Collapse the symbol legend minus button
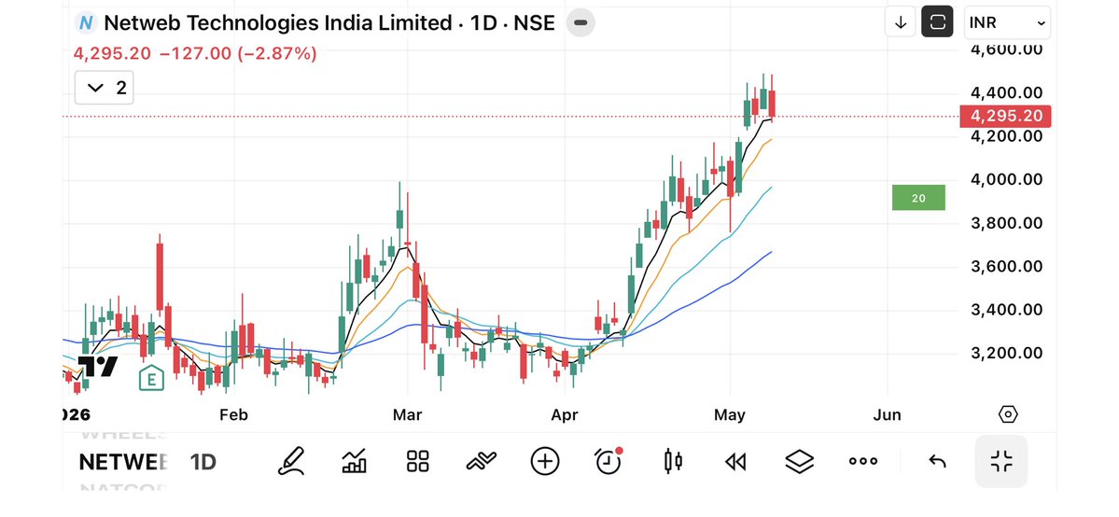 580,22
